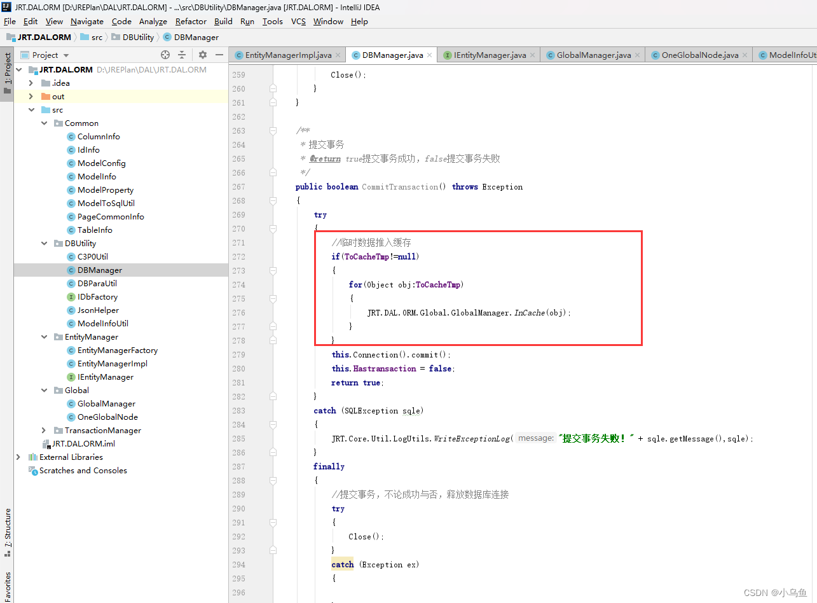
Task: Open the 1: Project tool window button
Action: tap(7, 73)
